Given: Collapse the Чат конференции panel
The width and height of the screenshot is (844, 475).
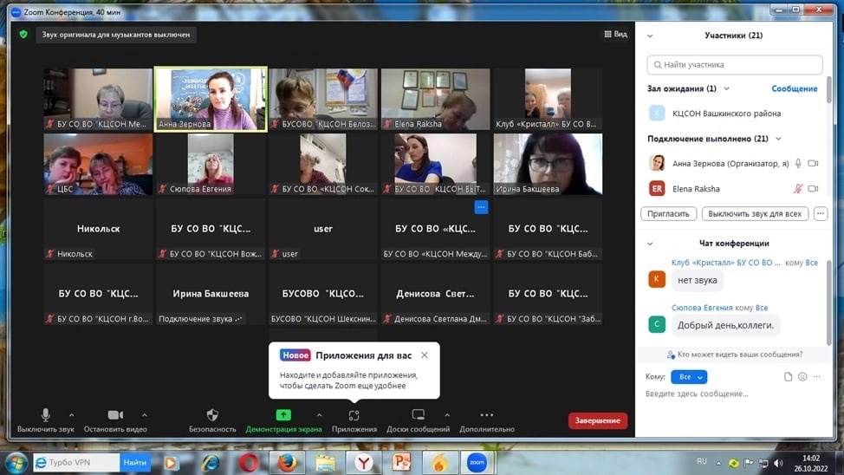Looking at the screenshot, I should click(651, 244).
